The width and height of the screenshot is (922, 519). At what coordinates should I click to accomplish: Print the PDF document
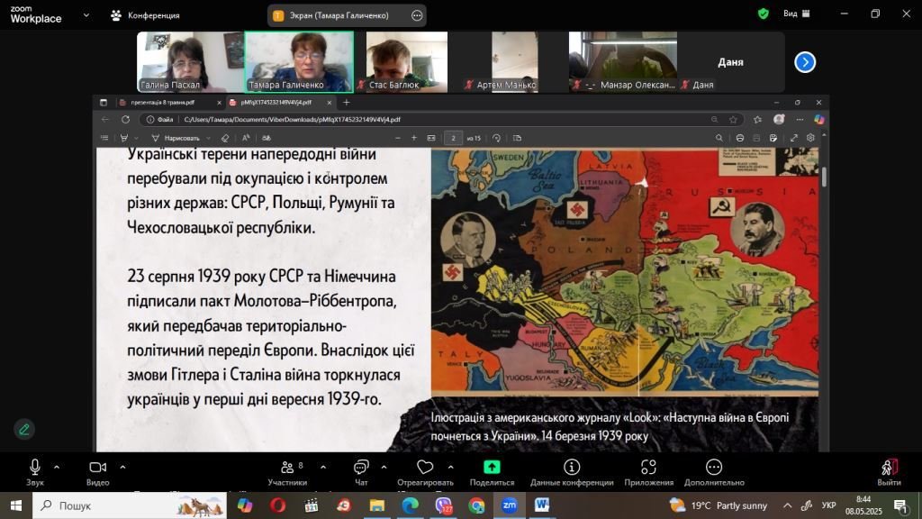click(740, 138)
